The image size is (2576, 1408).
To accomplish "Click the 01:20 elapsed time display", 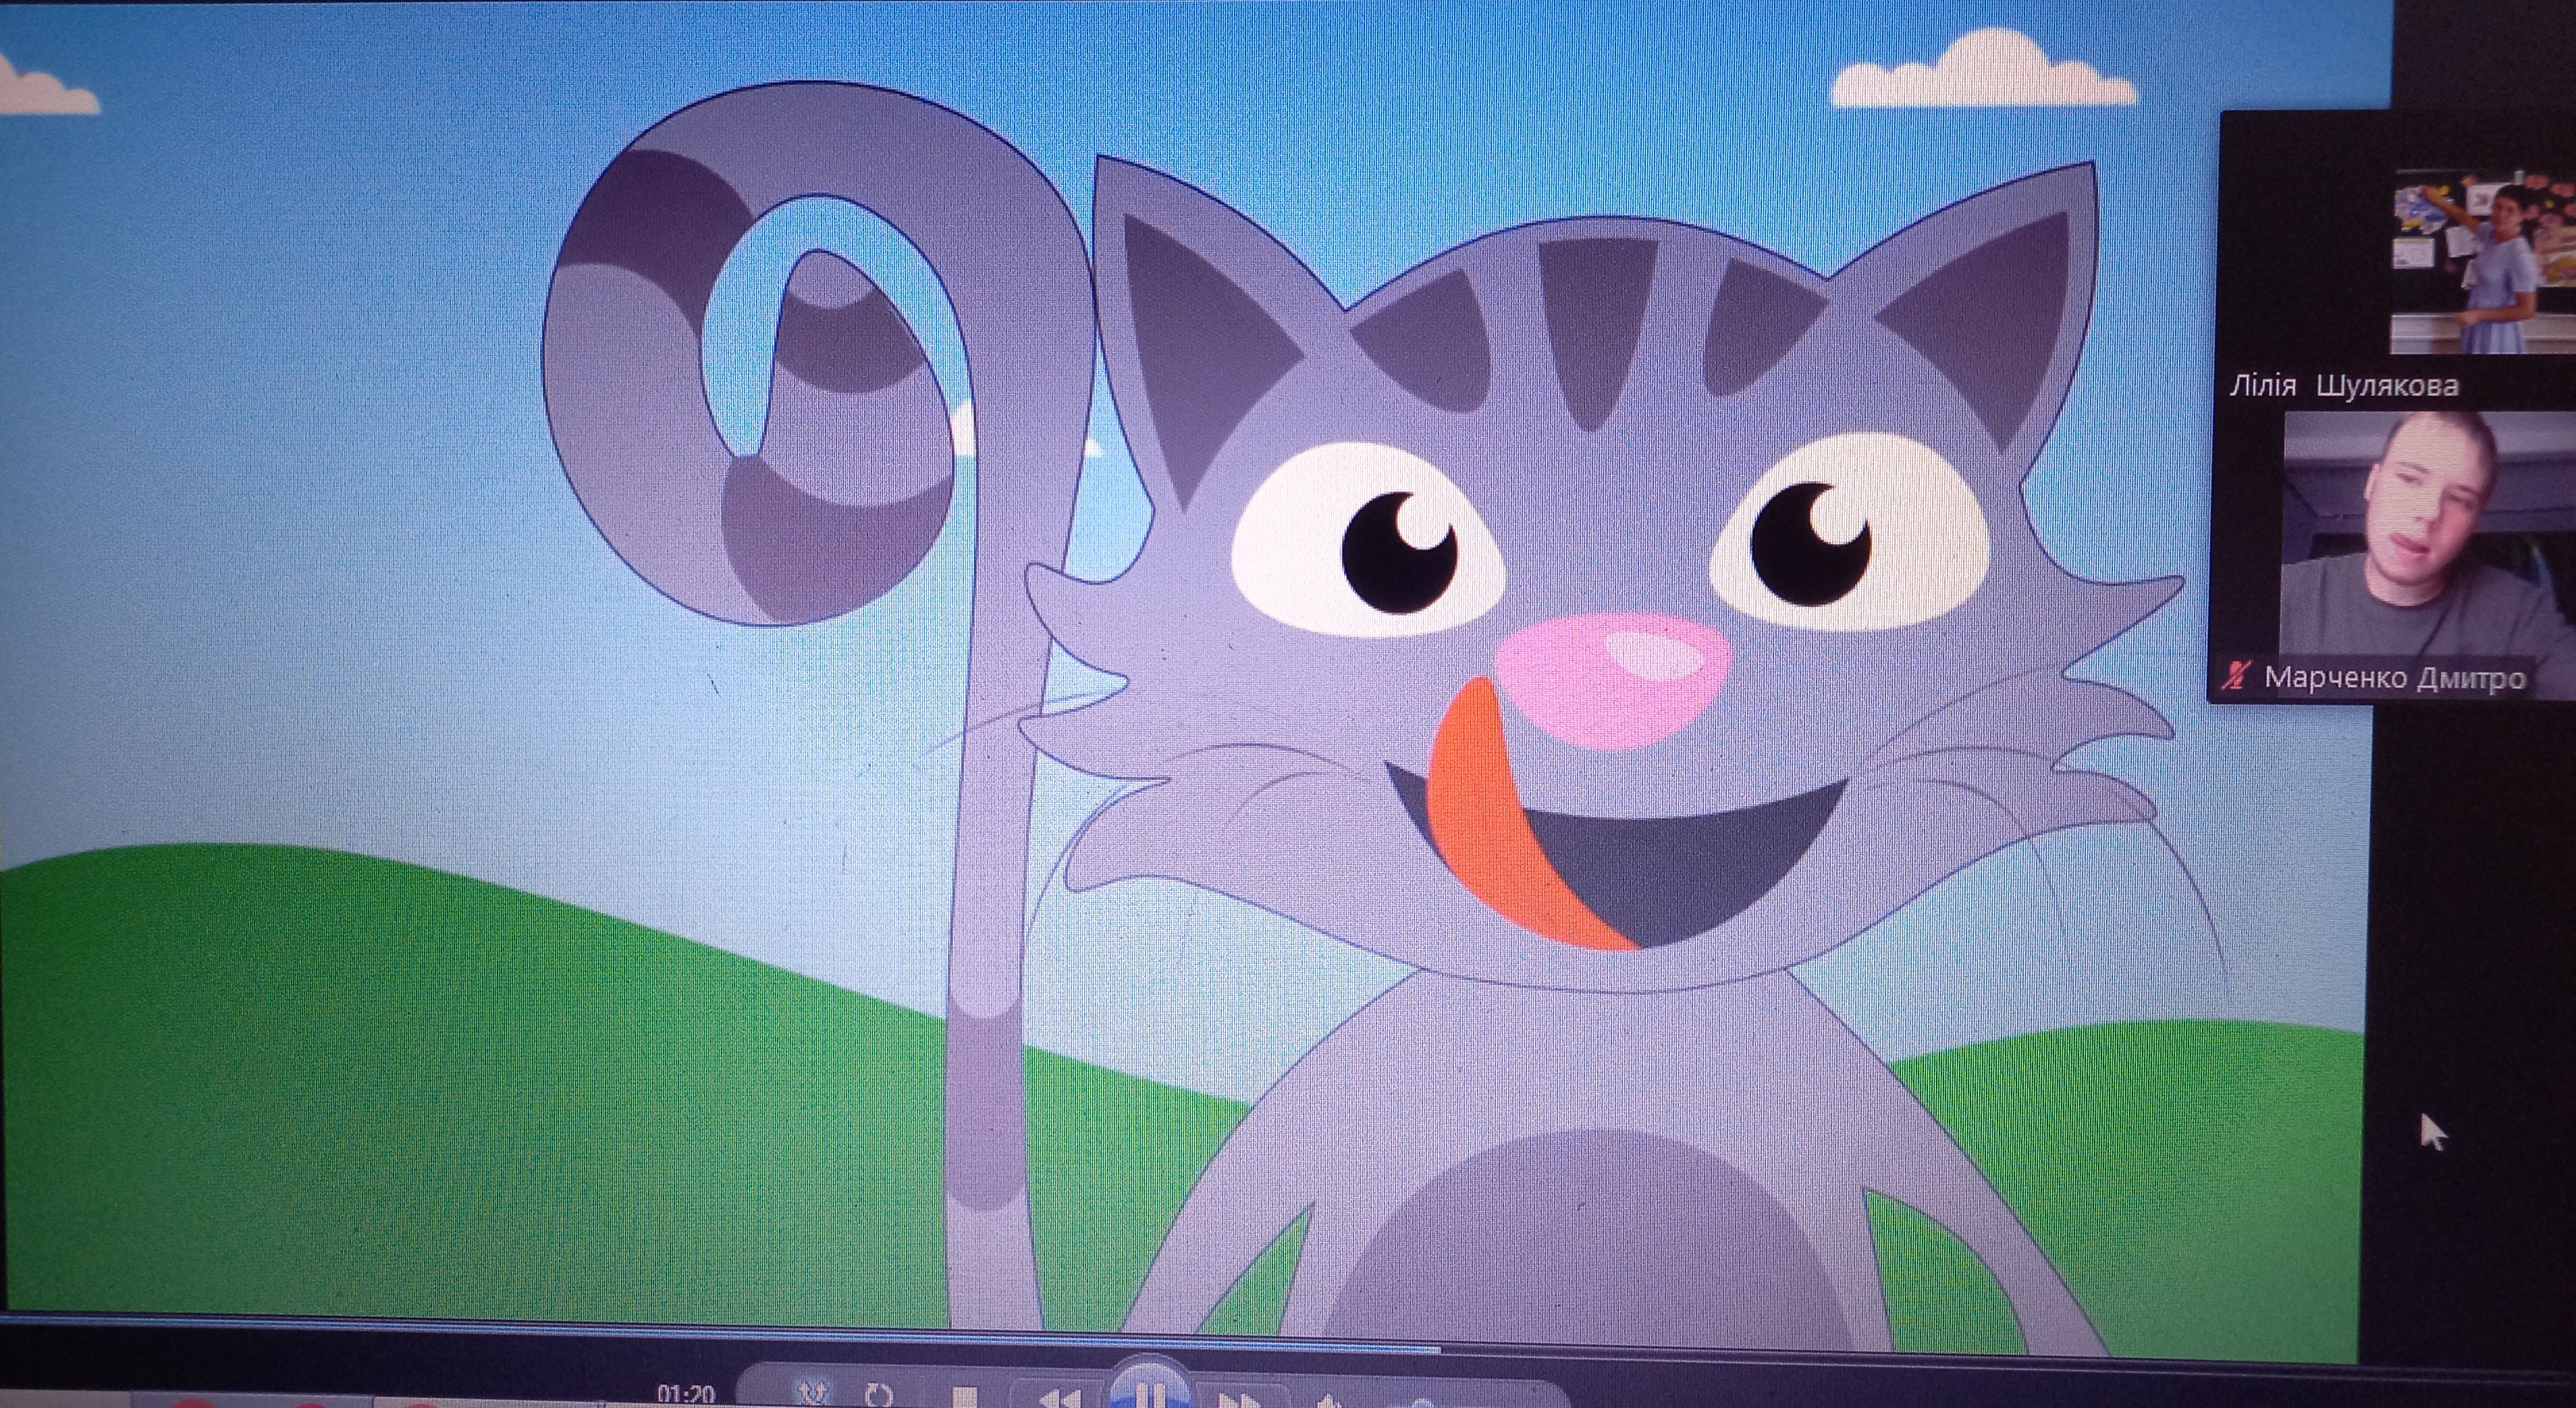I will pos(686,1394).
